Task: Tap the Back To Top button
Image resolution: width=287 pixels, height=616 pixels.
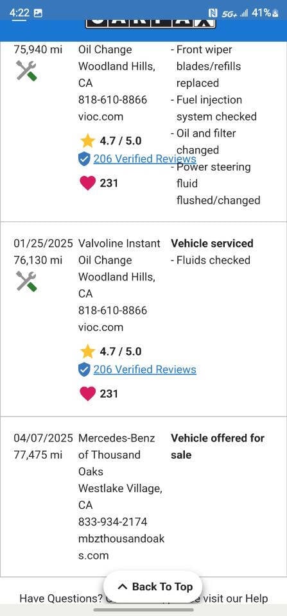Action: pos(153,587)
